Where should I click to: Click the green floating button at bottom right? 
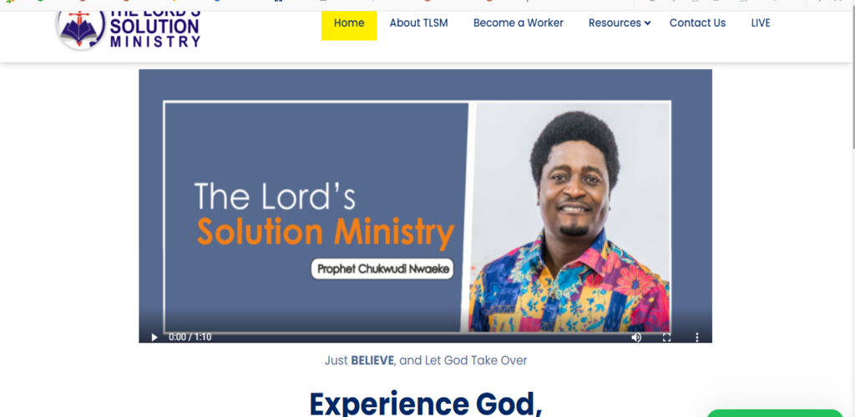[x=775, y=413]
